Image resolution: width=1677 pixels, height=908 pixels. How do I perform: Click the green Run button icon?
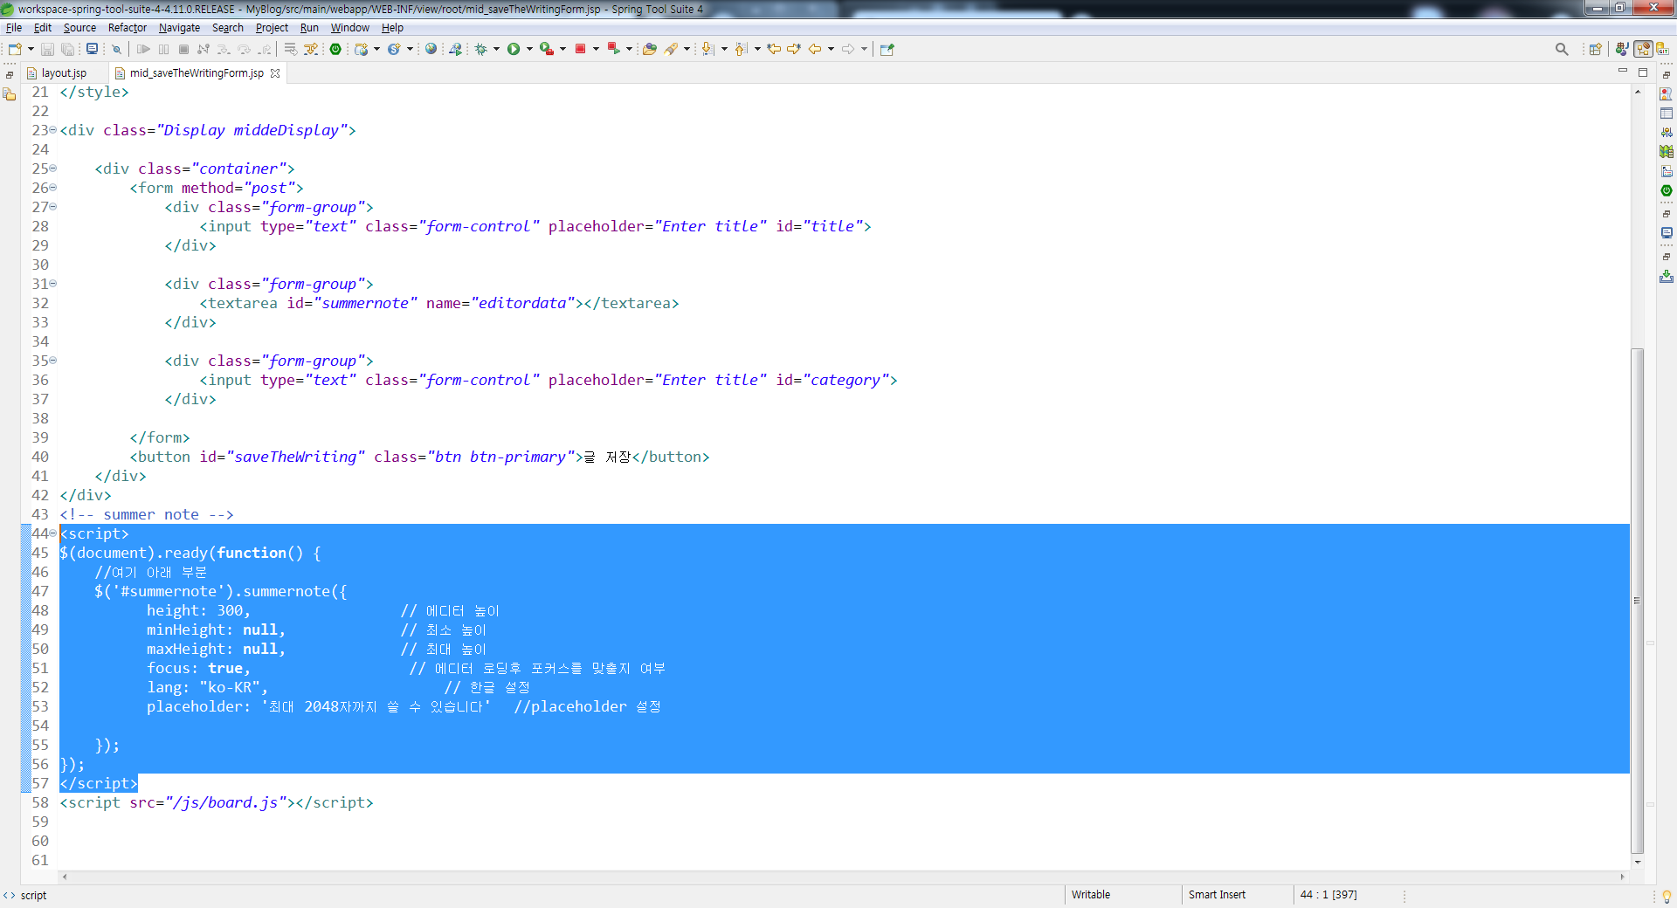click(x=514, y=49)
